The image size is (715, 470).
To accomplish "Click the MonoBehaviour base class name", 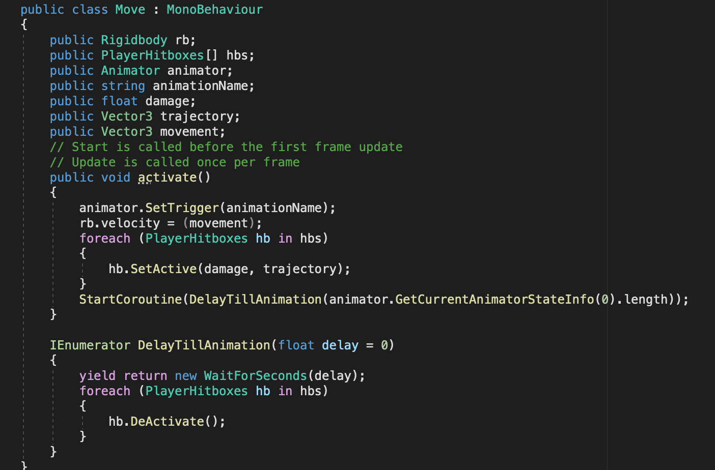I will pos(214,10).
